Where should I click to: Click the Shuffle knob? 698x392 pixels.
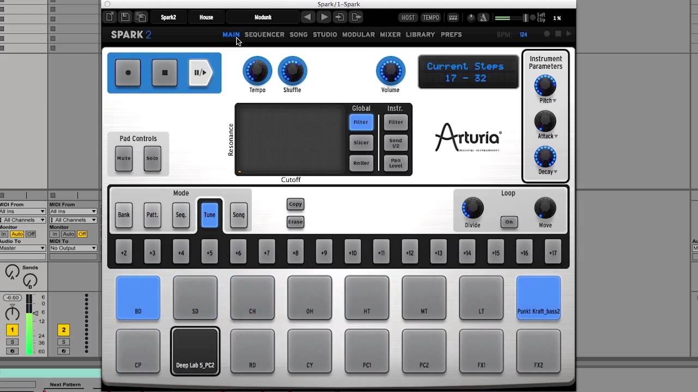tap(292, 71)
